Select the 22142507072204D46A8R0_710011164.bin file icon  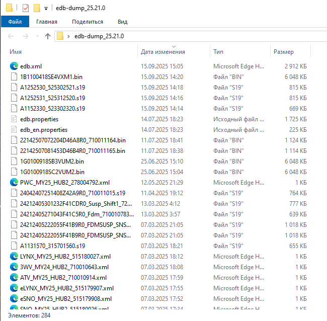coord(14,140)
